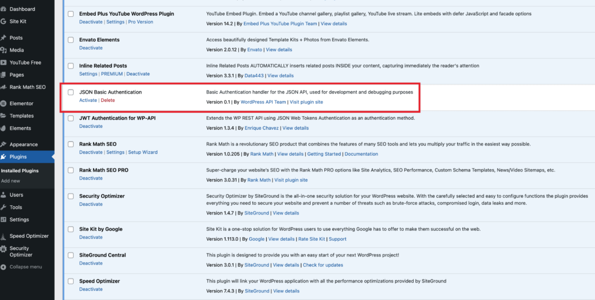
Task: Open the Embed Plus YouTube Plugin Team link
Action: [x=280, y=23]
